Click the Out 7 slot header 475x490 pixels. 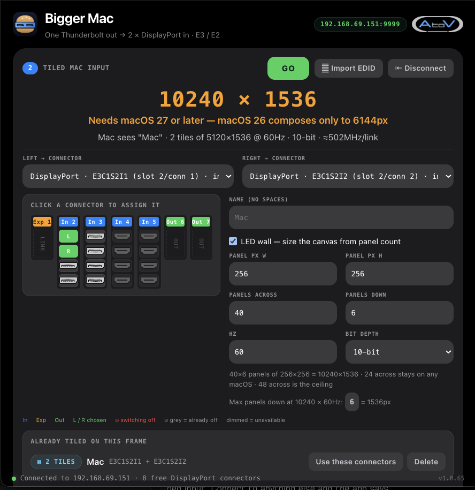pyautogui.click(x=201, y=222)
